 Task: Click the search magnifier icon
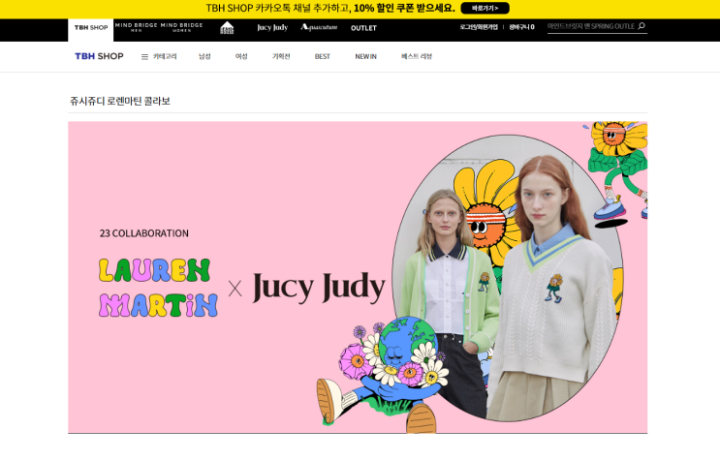(642, 26)
